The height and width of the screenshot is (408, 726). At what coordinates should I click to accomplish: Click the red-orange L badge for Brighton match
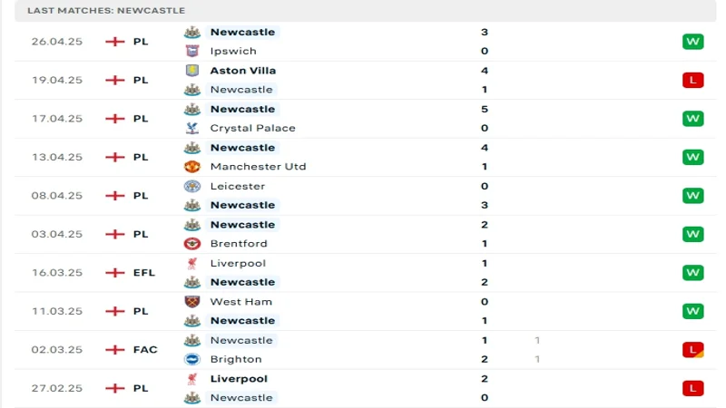(x=693, y=350)
